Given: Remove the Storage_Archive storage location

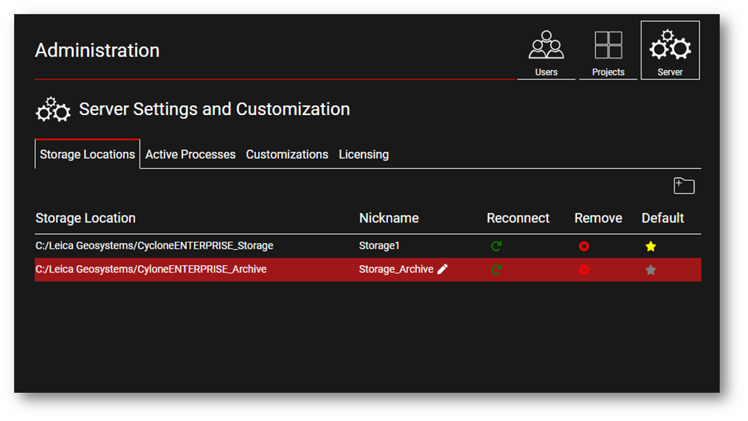Looking at the screenshot, I should [x=584, y=270].
